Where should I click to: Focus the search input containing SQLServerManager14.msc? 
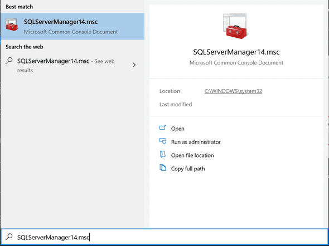(164, 237)
